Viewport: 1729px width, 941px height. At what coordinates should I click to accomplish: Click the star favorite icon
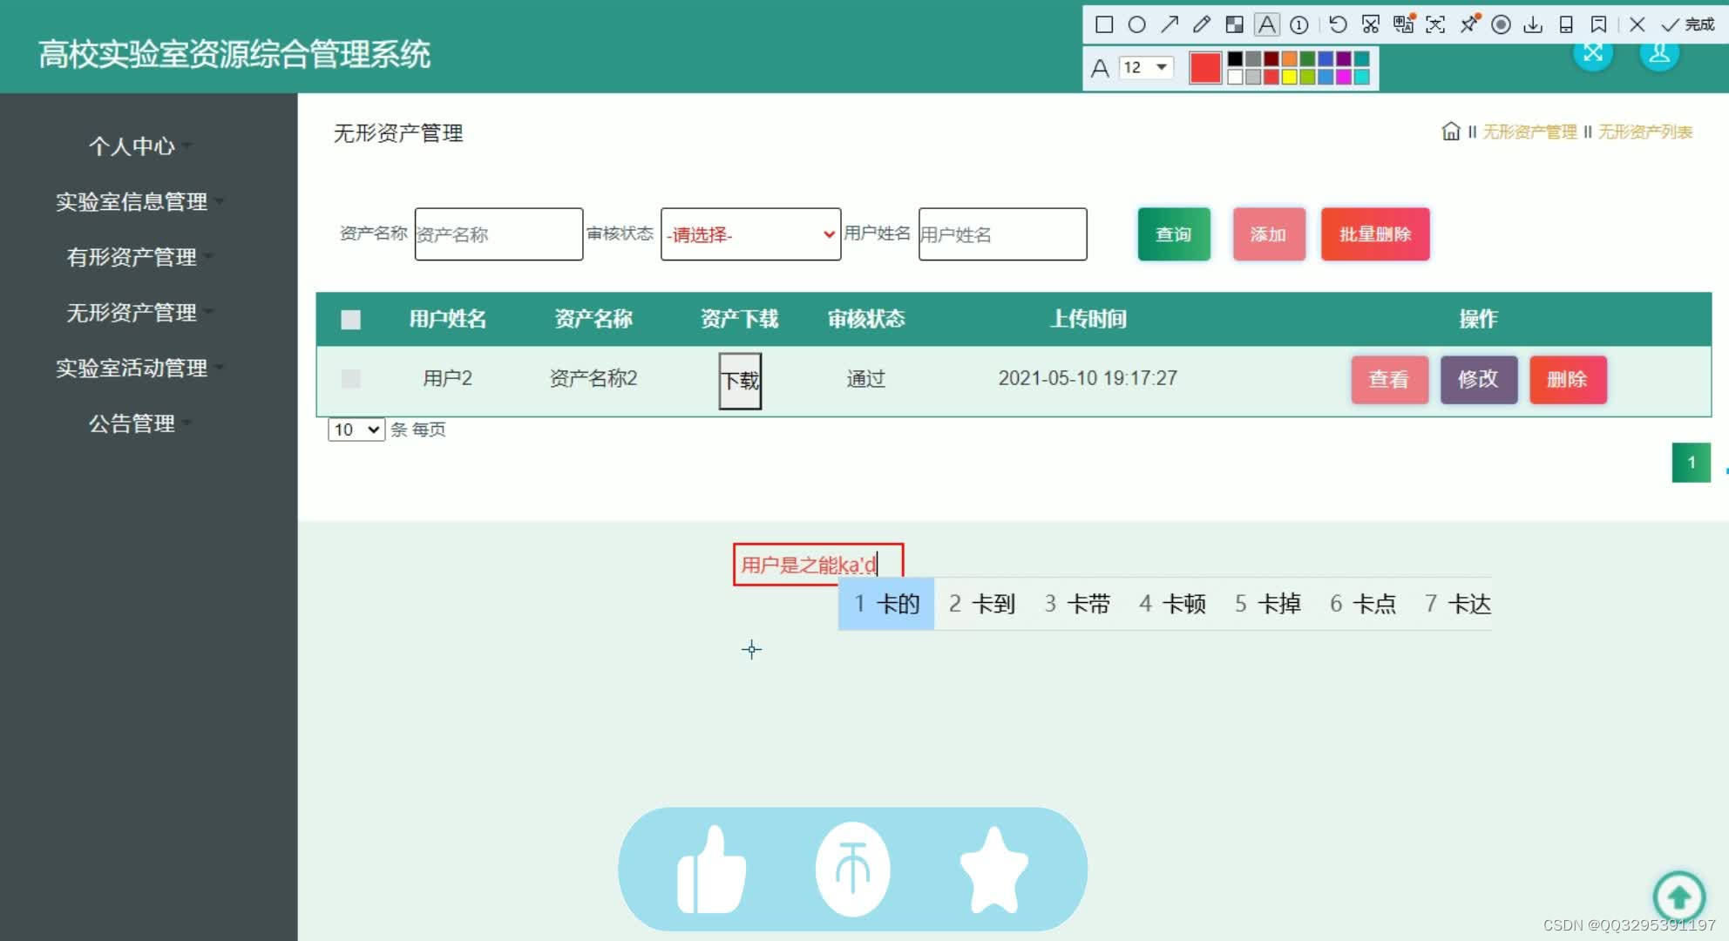[994, 870]
